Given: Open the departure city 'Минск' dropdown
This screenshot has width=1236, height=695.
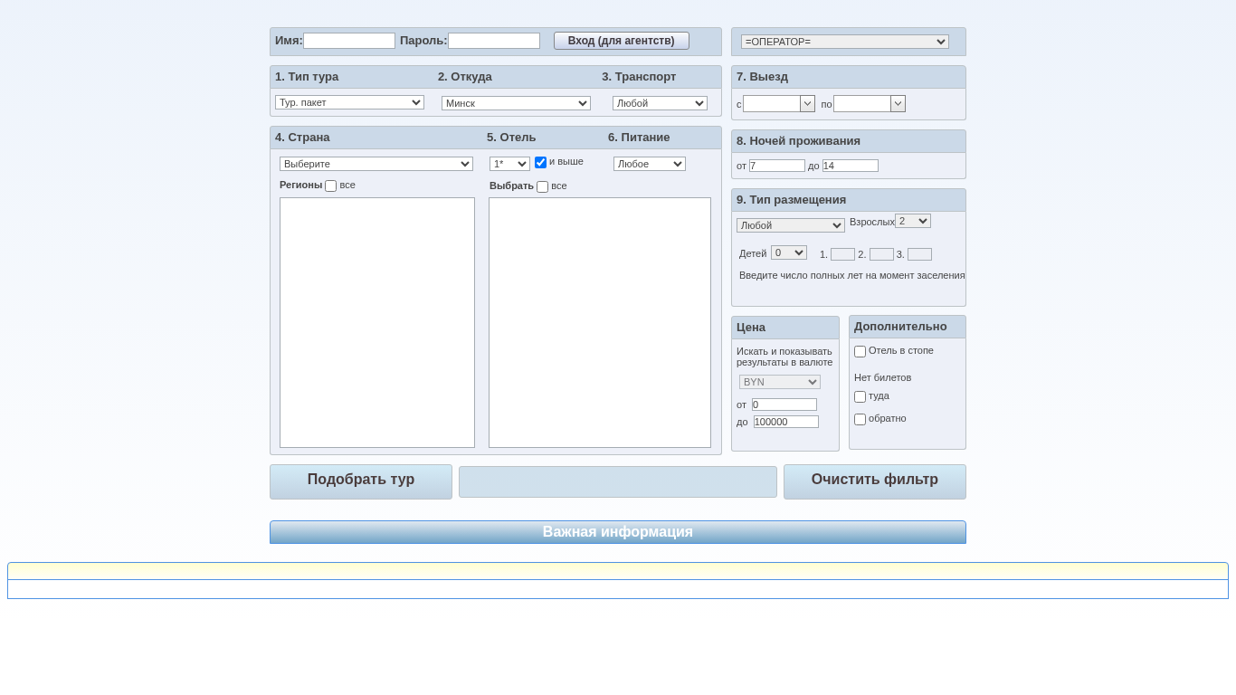Looking at the screenshot, I should pyautogui.click(x=516, y=104).
